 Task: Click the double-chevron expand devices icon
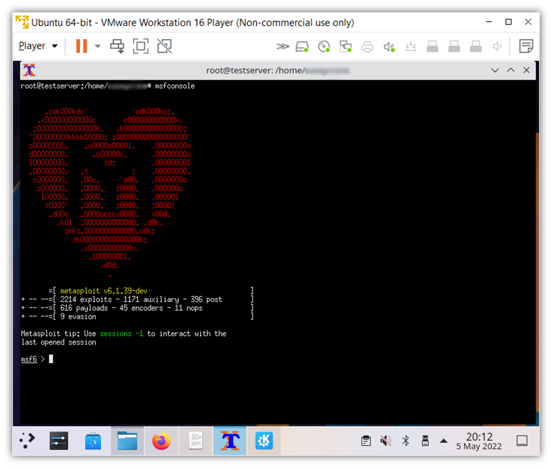pos(282,46)
